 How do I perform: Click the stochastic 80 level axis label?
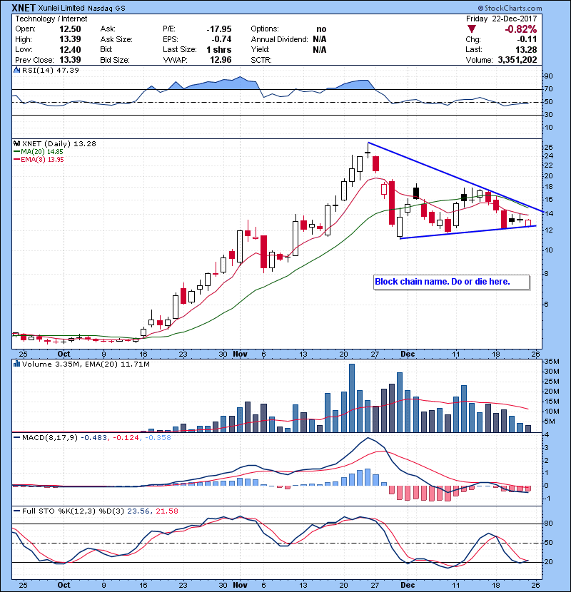pyautogui.click(x=548, y=524)
